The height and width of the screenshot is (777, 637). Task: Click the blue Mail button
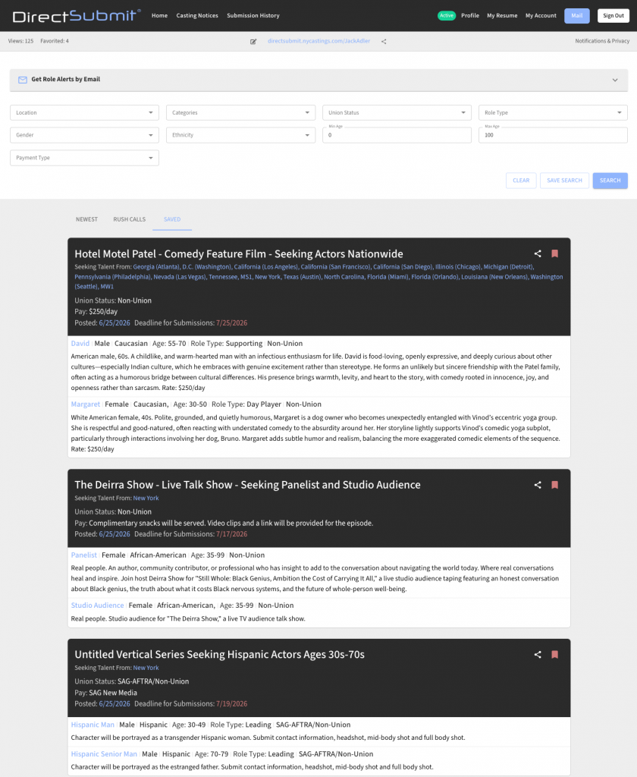(576, 16)
